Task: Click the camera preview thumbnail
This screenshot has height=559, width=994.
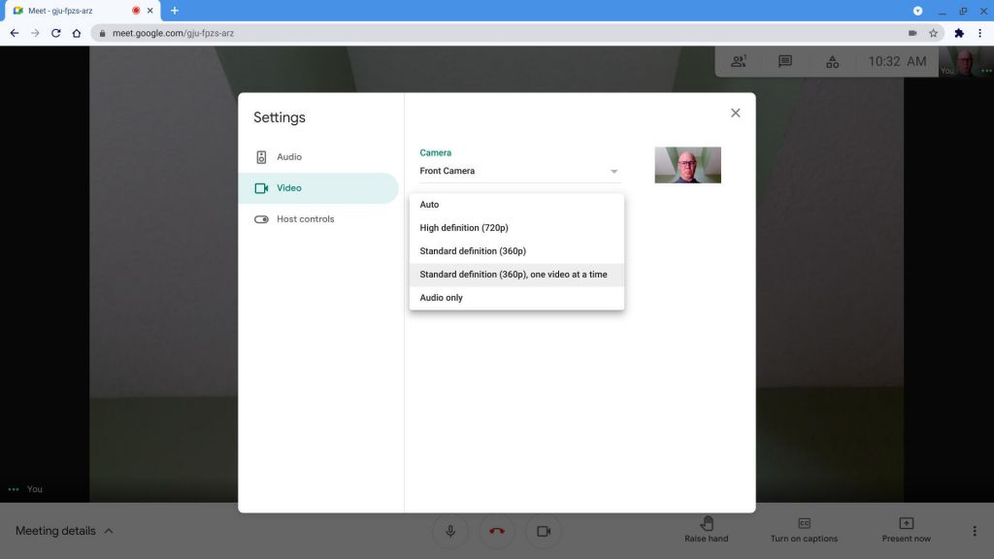Action: [x=687, y=165]
